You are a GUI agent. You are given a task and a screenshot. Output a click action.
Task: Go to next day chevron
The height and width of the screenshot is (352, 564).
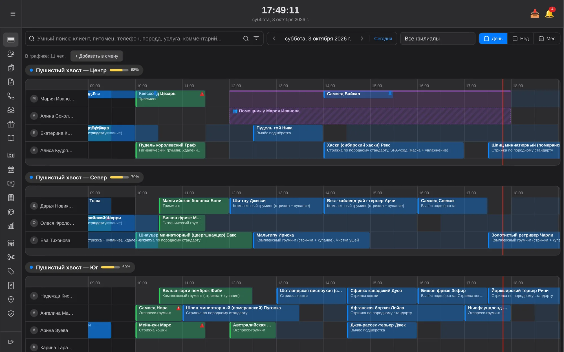tap(362, 39)
